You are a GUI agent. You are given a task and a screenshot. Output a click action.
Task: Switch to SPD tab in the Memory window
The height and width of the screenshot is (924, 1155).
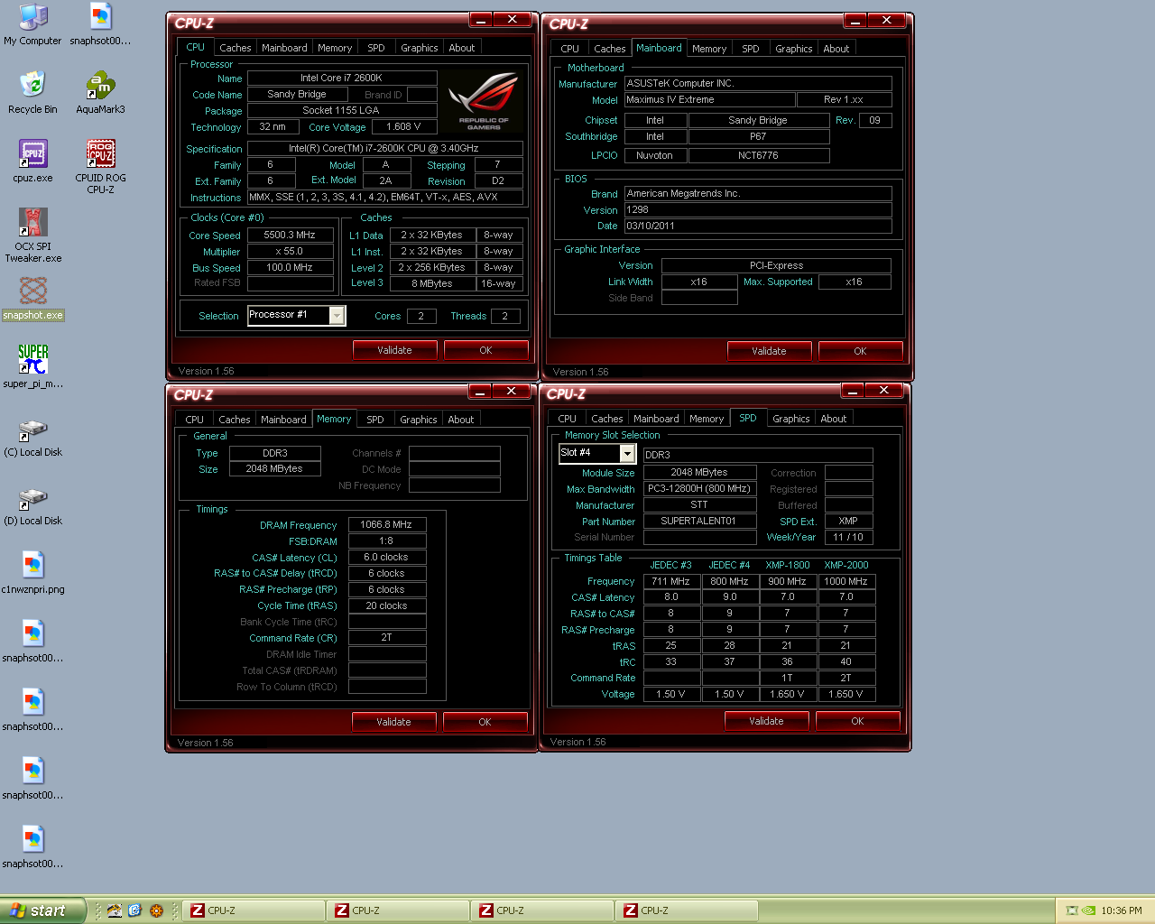coord(374,420)
